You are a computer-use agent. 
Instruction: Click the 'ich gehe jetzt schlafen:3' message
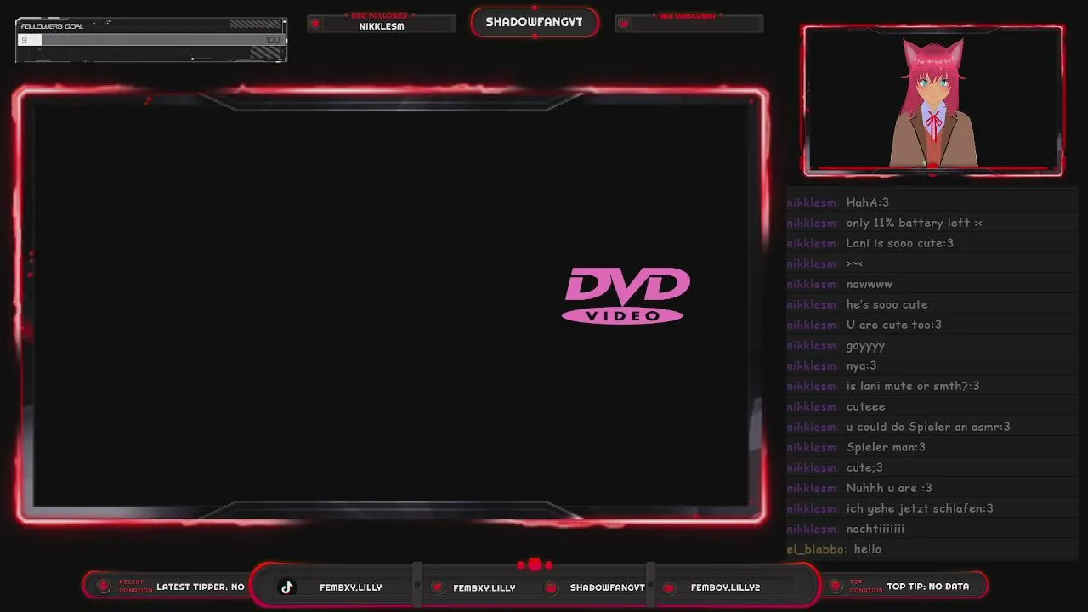[x=920, y=508]
